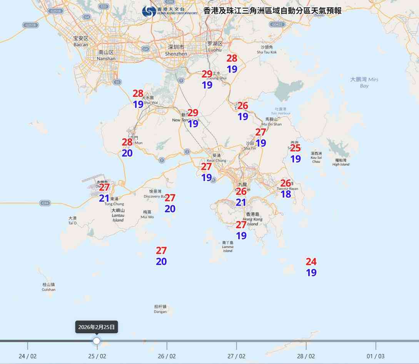Select the Discovery Bay temperature figures
Screen dimensions: 419x364
coord(170,203)
